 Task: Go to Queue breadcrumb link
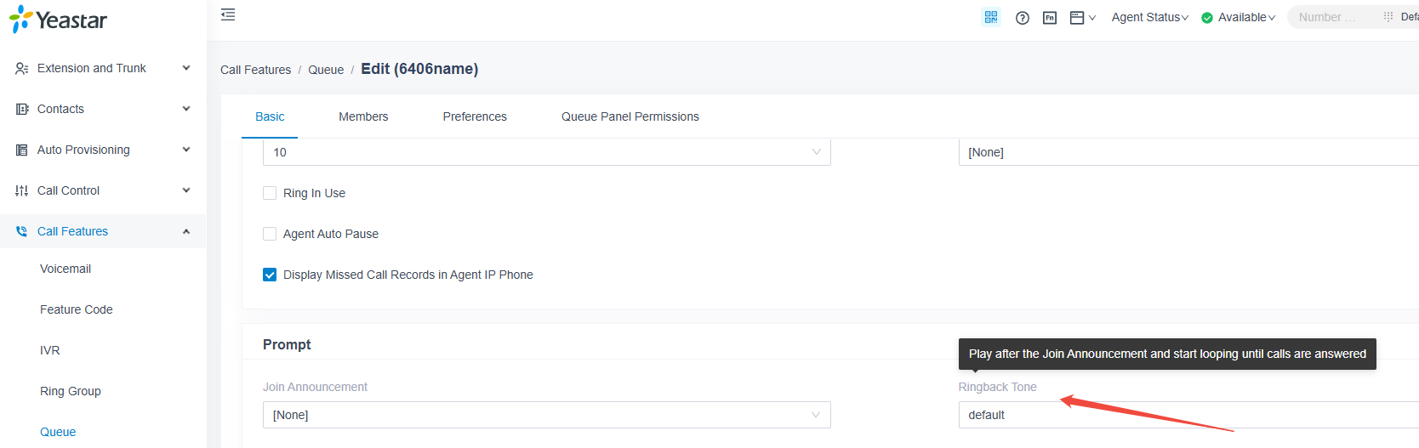point(326,70)
